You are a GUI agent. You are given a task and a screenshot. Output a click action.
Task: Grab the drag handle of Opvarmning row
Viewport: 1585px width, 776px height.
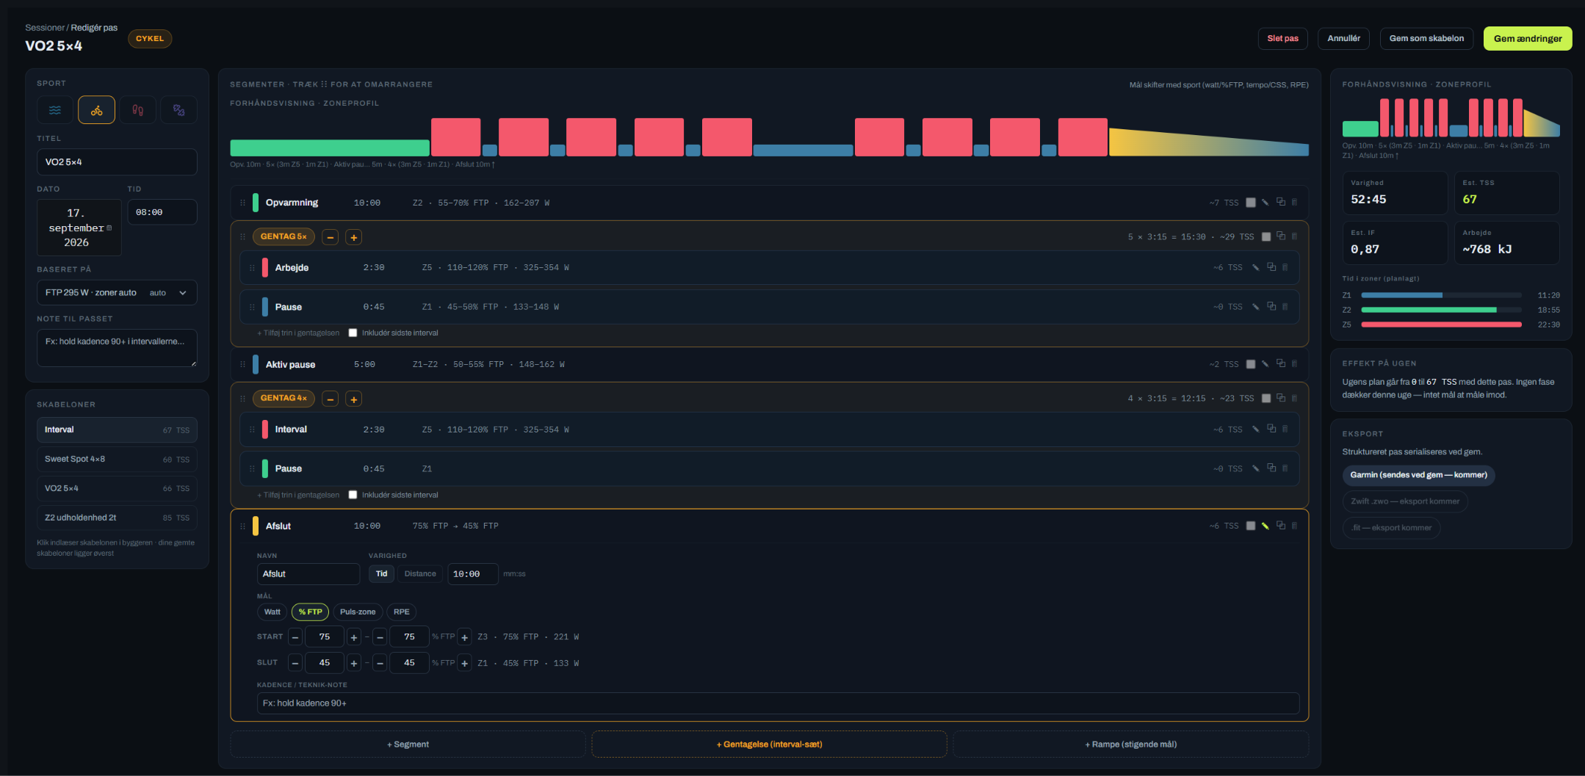coord(242,203)
